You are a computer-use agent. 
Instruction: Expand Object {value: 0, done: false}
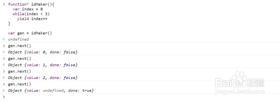click(43, 52)
